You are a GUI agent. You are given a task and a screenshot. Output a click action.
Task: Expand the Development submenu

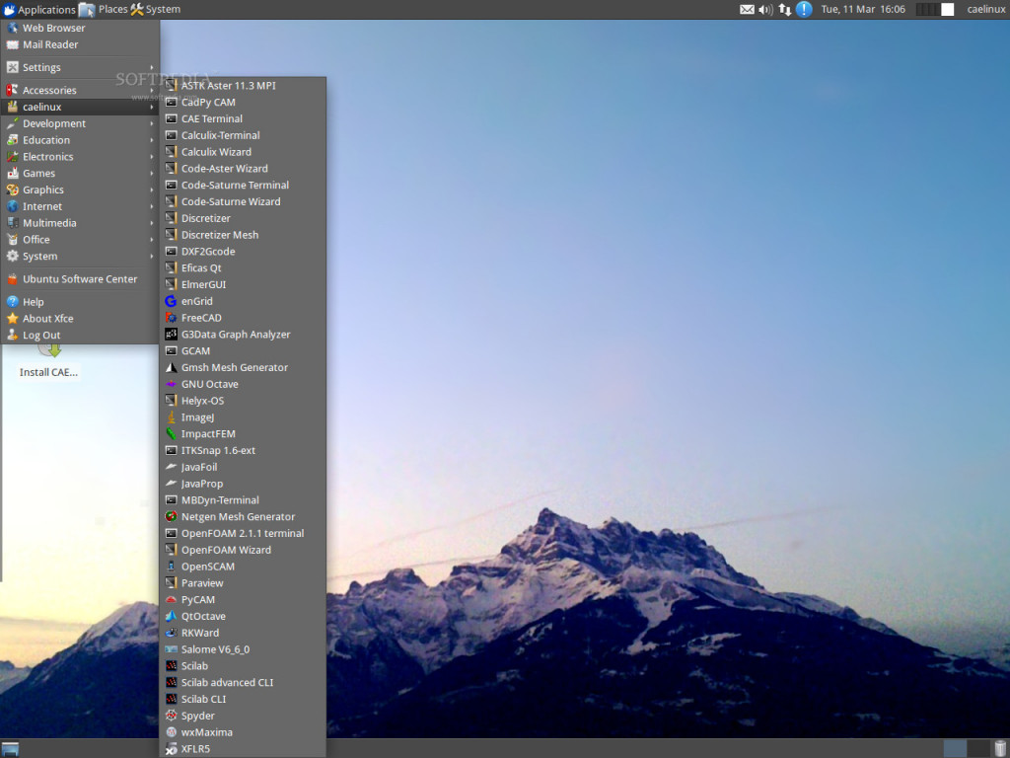(80, 123)
